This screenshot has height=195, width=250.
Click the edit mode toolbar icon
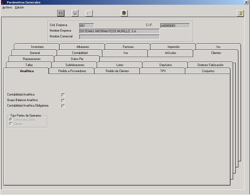(61, 13)
